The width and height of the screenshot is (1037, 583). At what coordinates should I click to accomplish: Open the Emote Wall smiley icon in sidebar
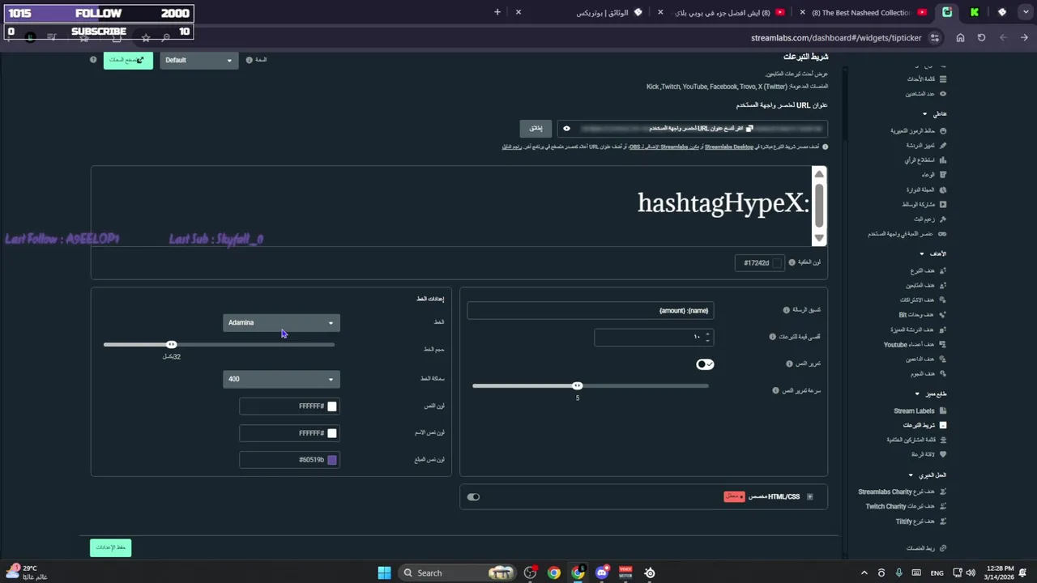[x=943, y=131]
